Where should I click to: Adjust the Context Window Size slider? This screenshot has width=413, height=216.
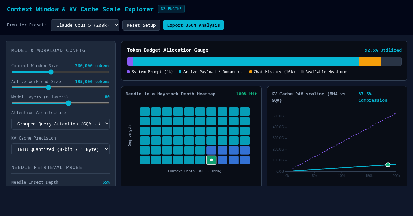pos(61,72)
